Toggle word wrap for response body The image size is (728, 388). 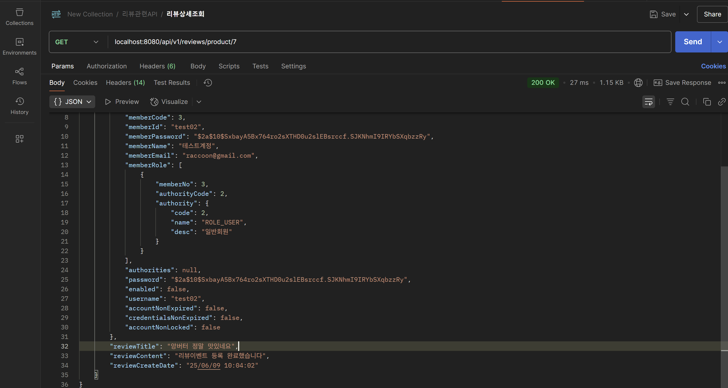pos(648,102)
